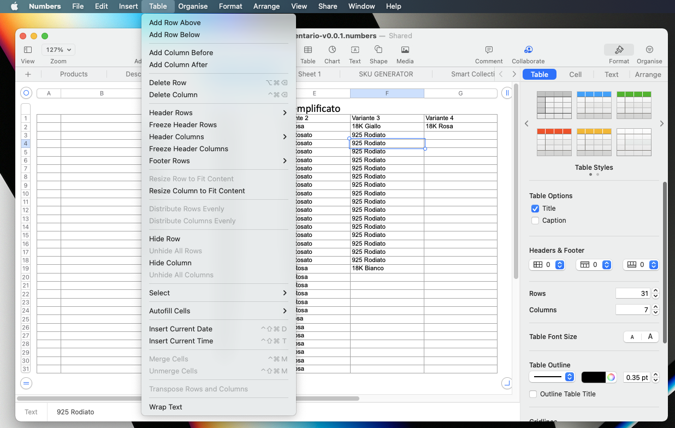The image size is (675, 428).
Task: Select column G header
Action: tap(460, 94)
